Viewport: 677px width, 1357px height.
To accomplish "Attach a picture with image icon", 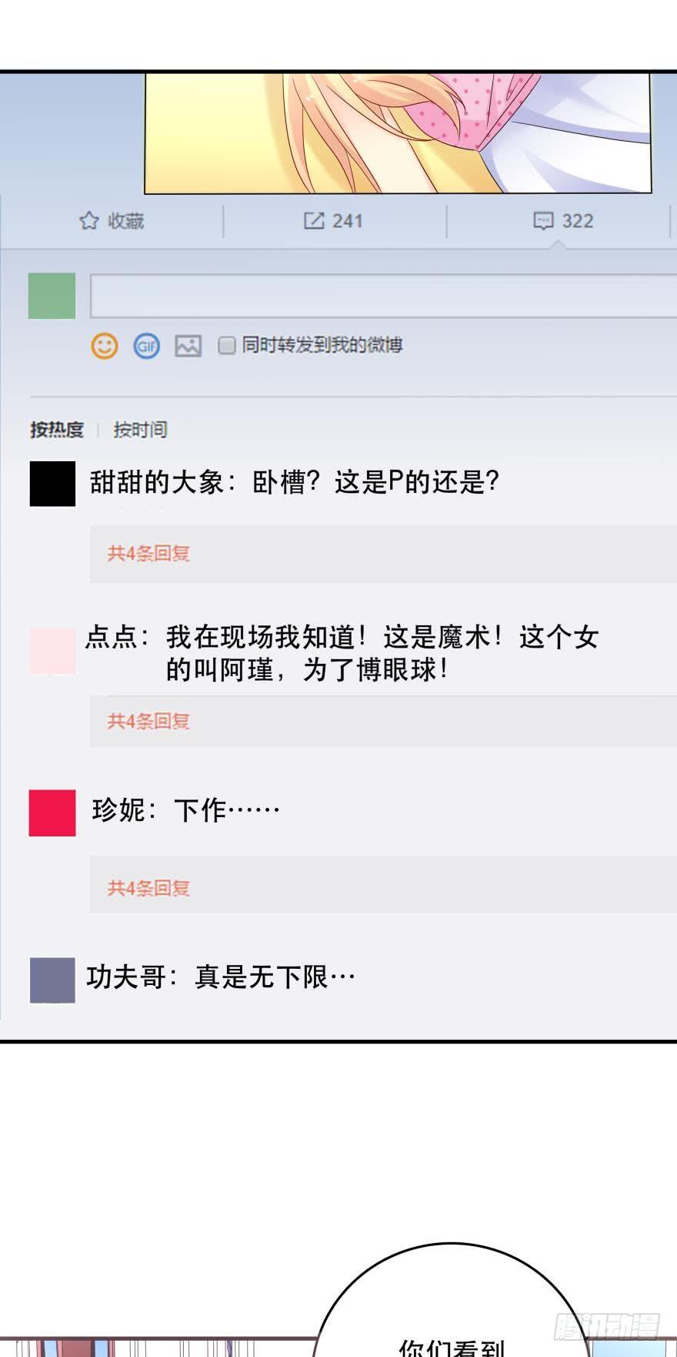I will click(188, 346).
